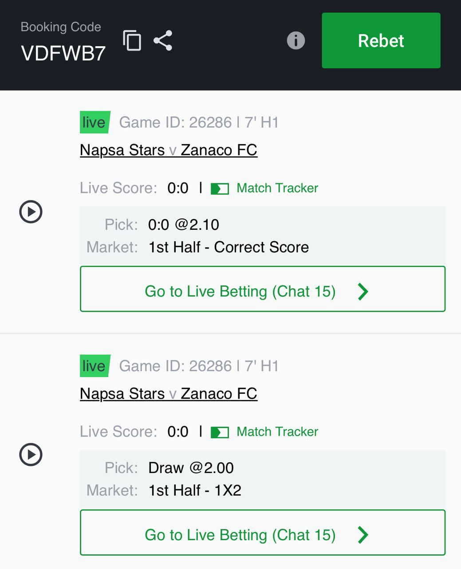Tap the first green live badge
This screenshot has height=569, width=461.
point(95,122)
